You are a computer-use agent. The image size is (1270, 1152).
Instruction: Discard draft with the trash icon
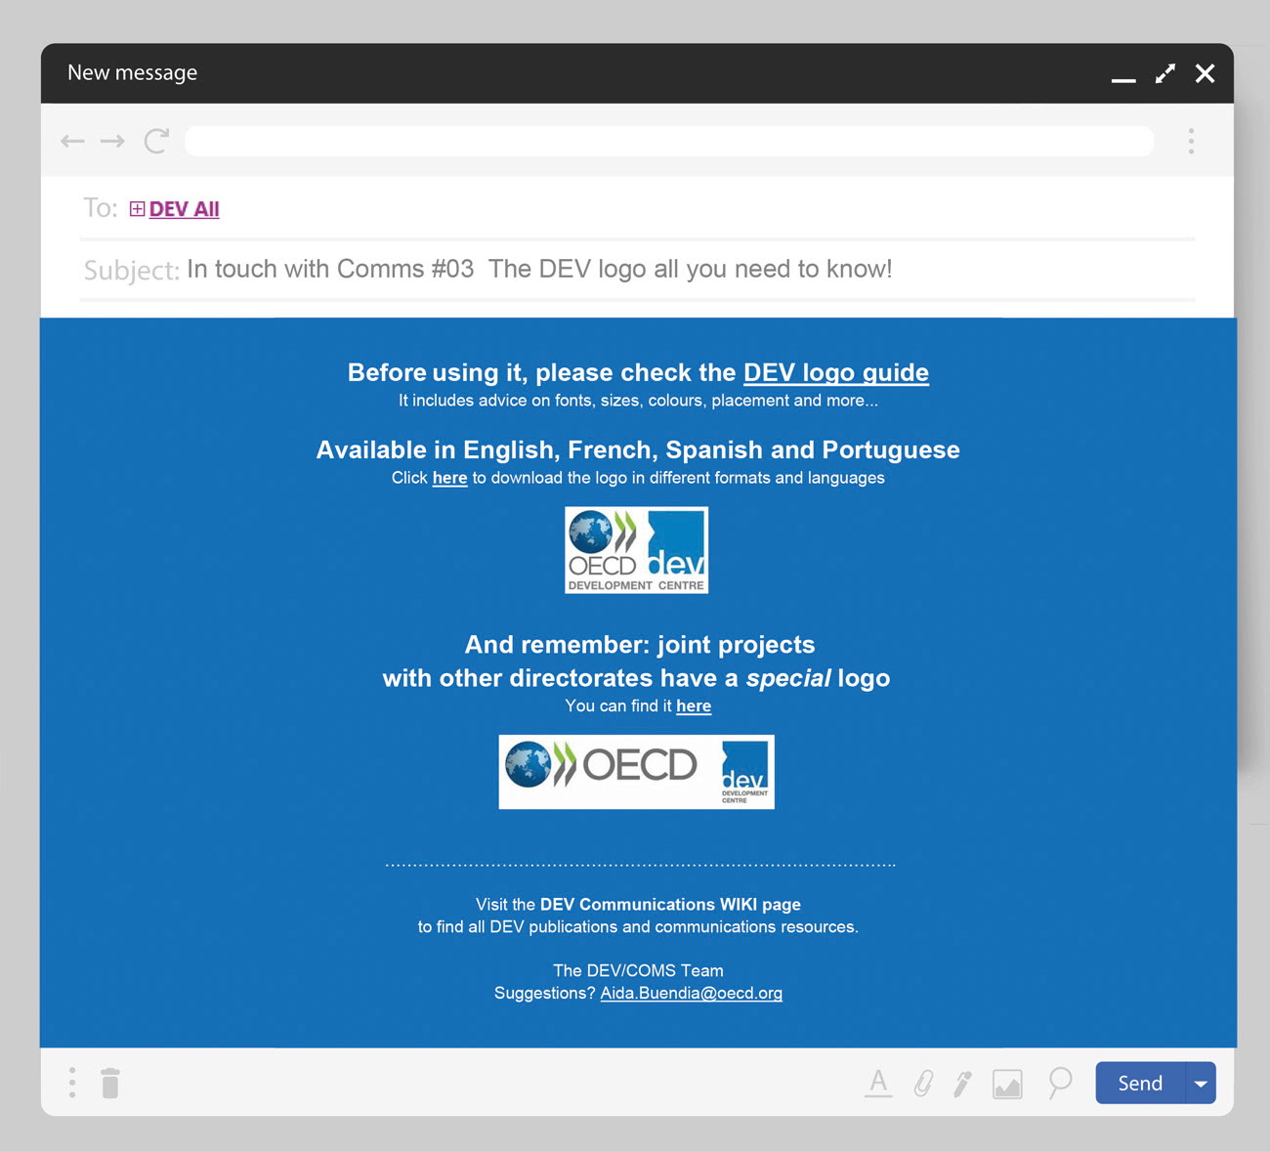pos(110,1083)
